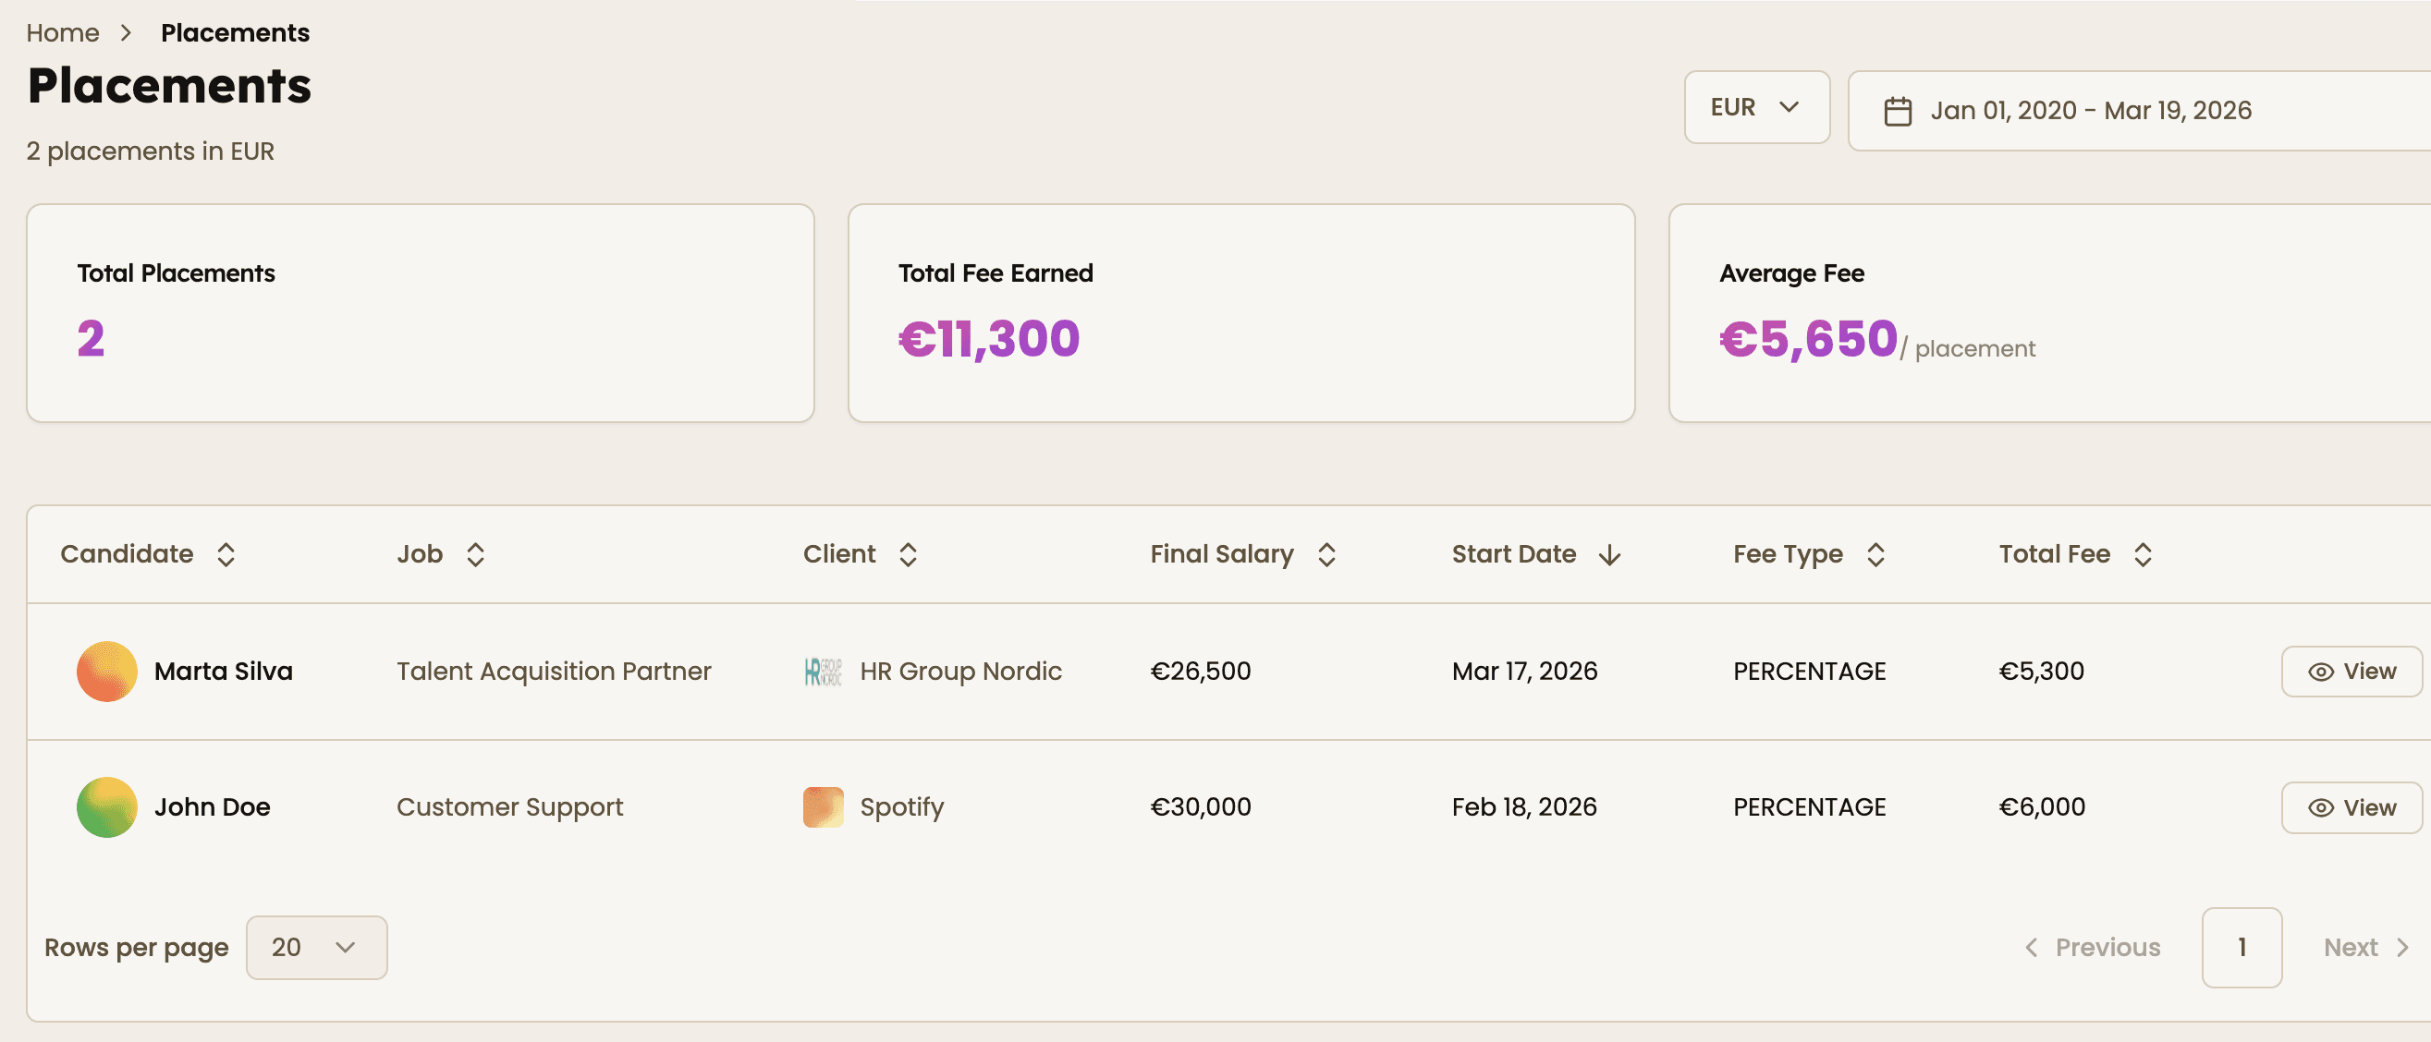2431x1042 pixels.
Task: Click the HR Group Nordic logo
Action: 822,672
